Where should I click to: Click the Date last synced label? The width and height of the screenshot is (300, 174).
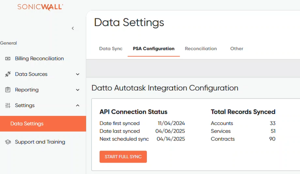coord(120,131)
